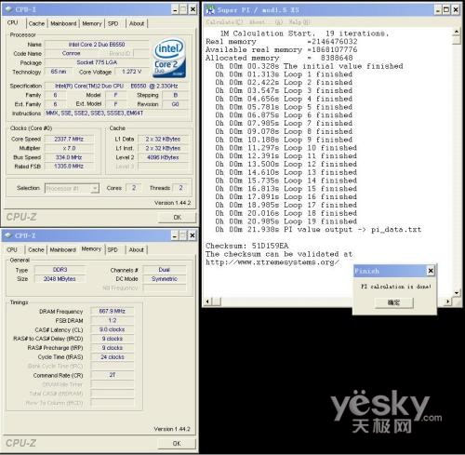Click the Rated FSB value '1335.8 MHz'
465x455 pixels.
[x=69, y=167]
